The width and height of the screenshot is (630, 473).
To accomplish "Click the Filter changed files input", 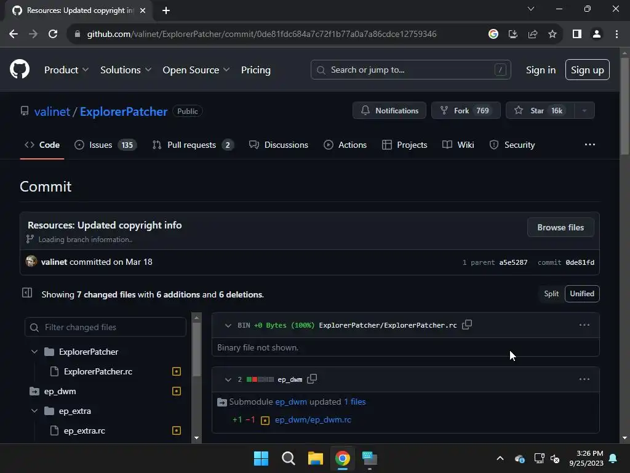I will point(105,327).
